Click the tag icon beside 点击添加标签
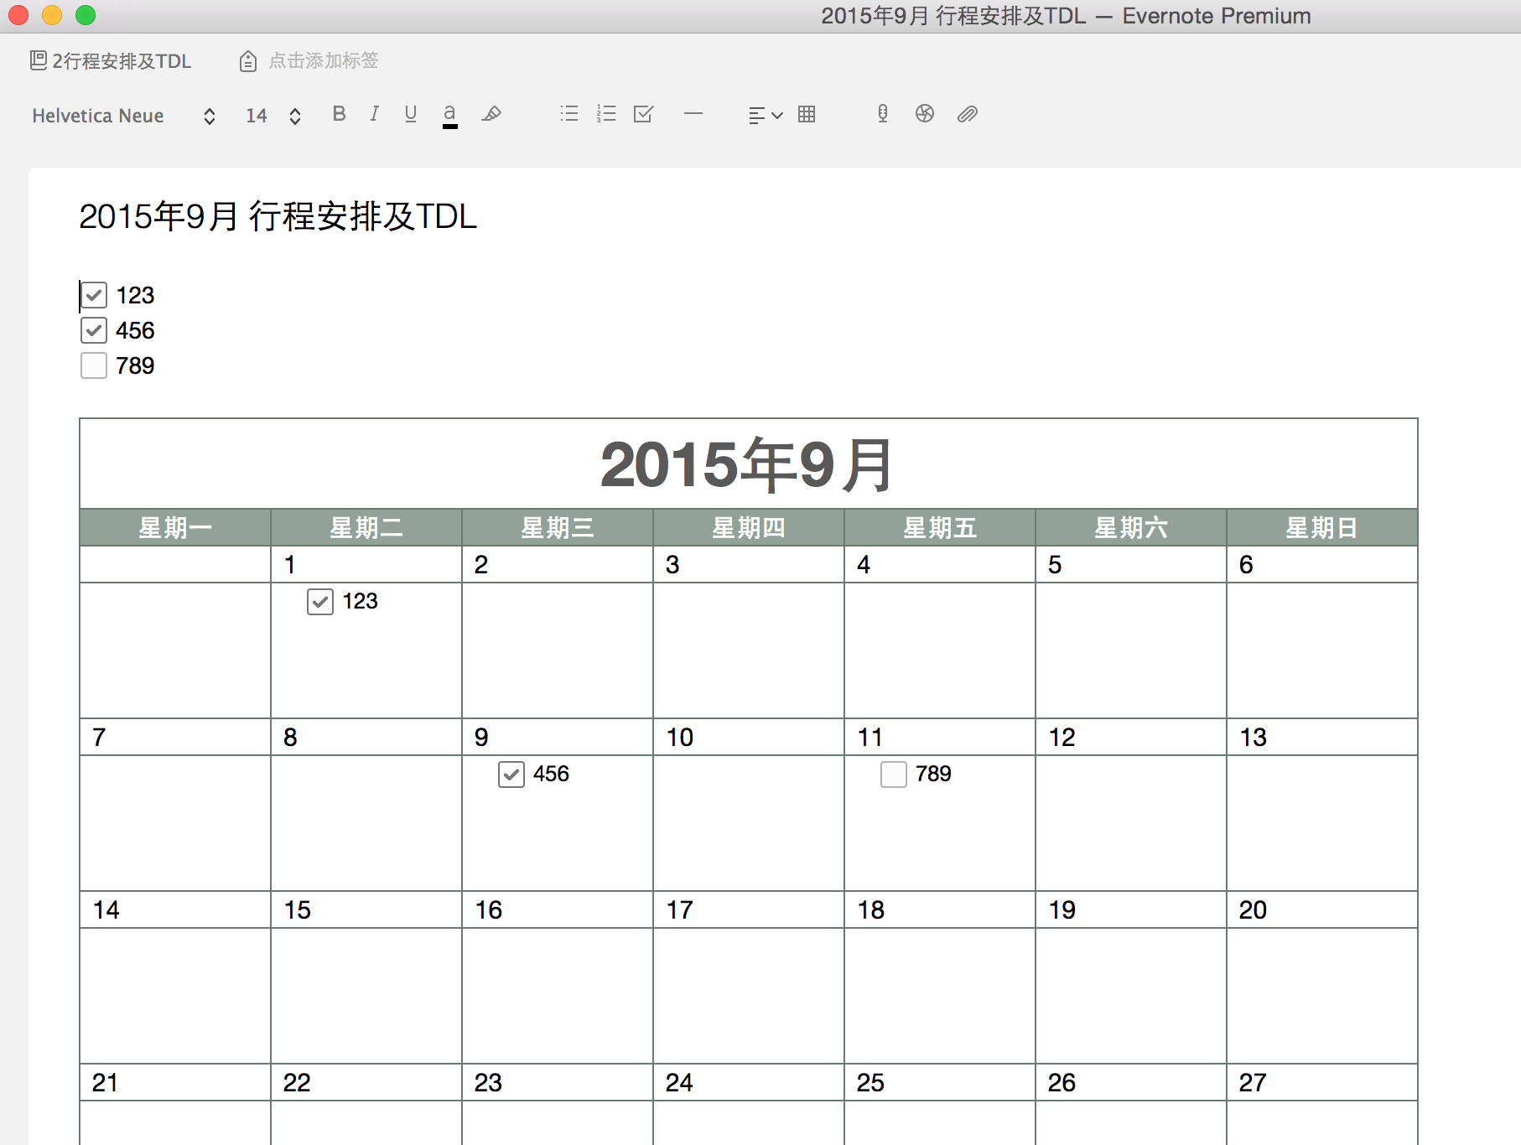 (248, 61)
